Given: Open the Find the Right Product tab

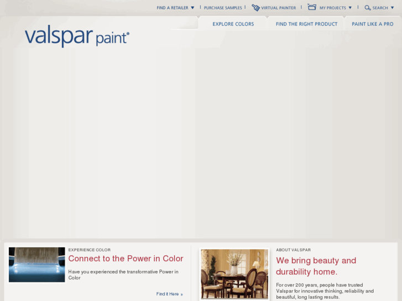Looking at the screenshot, I should click(306, 24).
